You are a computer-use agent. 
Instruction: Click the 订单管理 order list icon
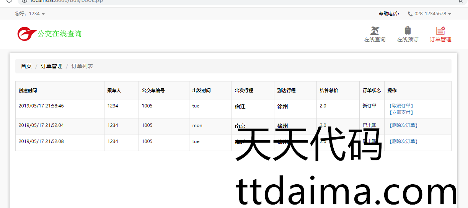click(x=440, y=31)
